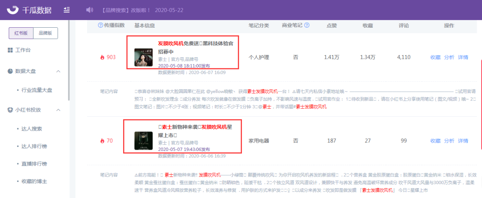Image resolution: width=482 pixels, height=198 pixels.
Task: Click the fire icon beside 903
Action: 102,57
